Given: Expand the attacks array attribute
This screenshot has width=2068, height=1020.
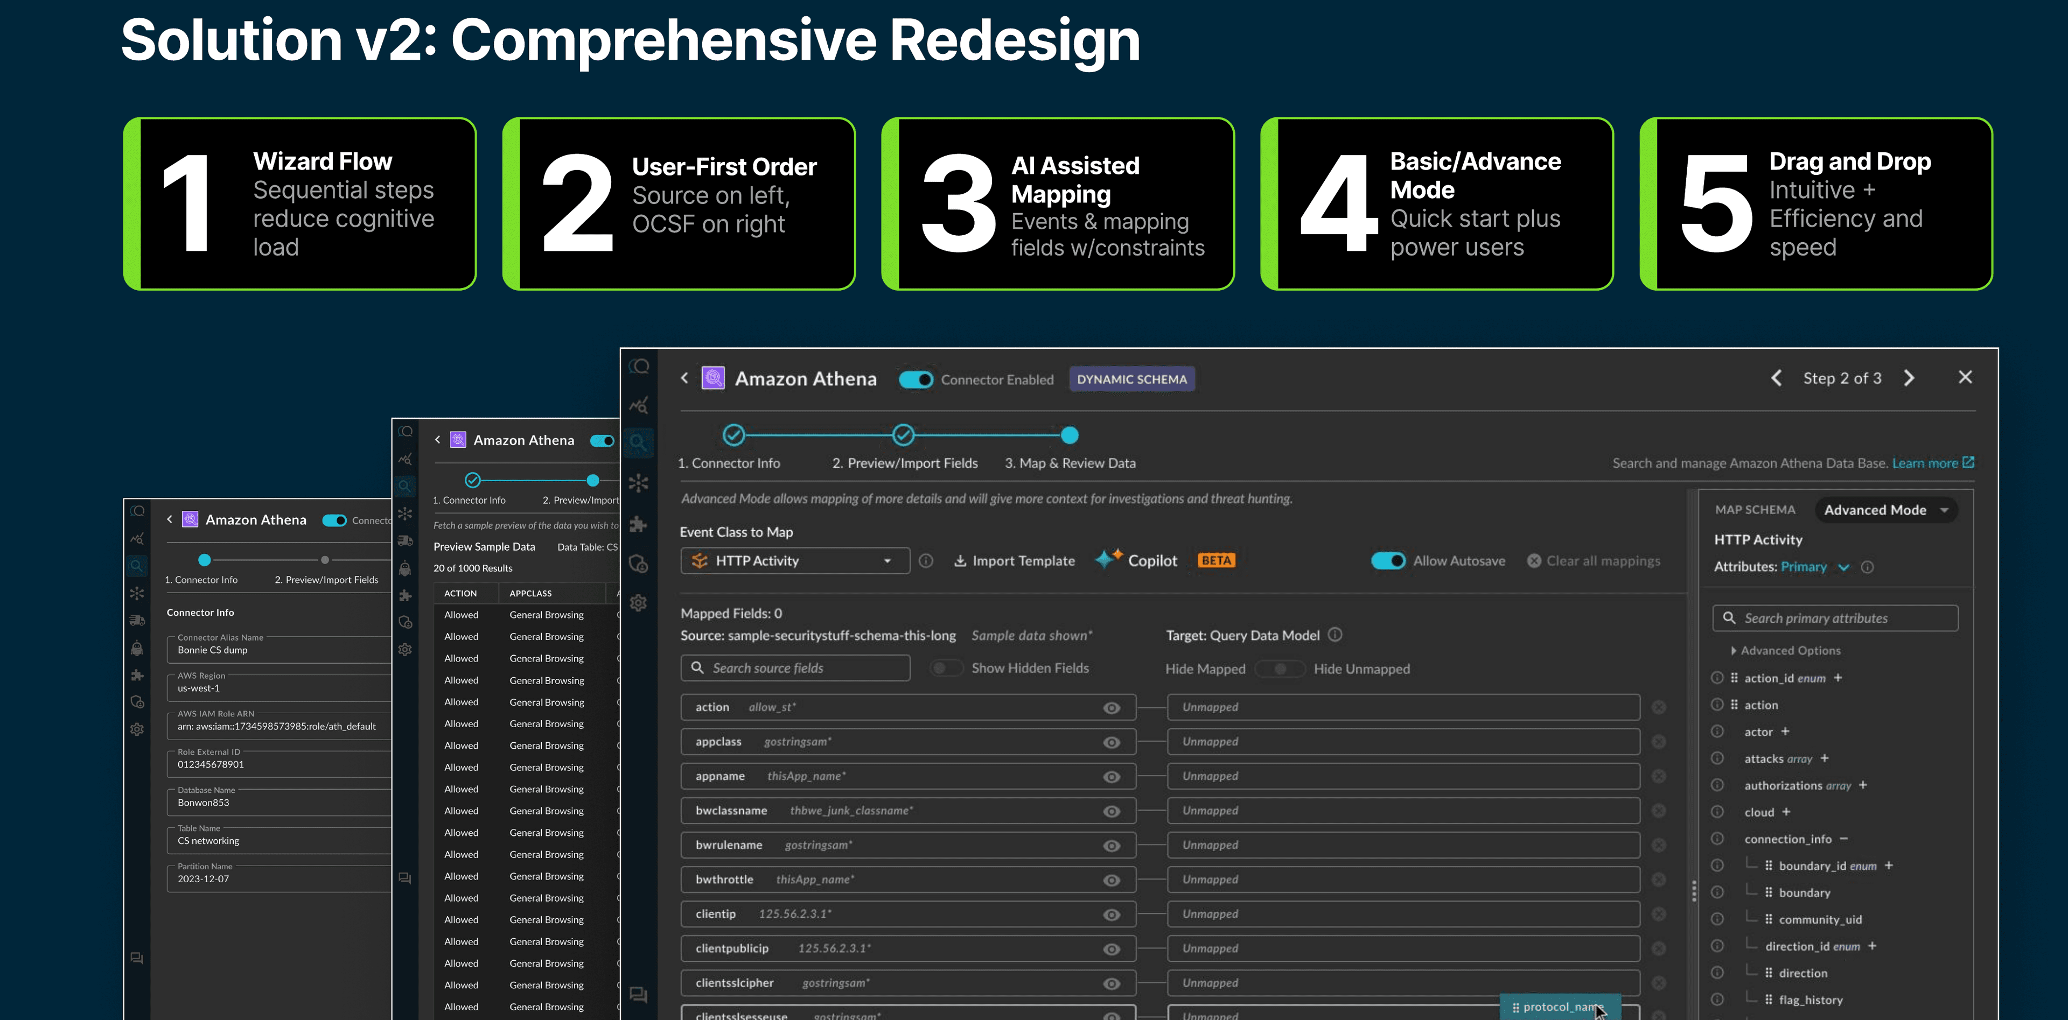Looking at the screenshot, I should [1824, 758].
